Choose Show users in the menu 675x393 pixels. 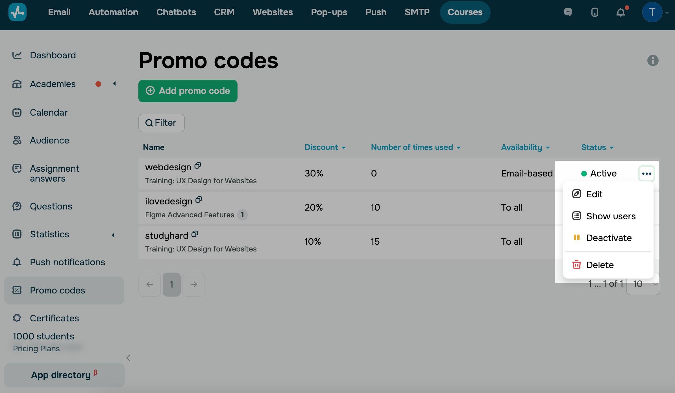pos(610,216)
